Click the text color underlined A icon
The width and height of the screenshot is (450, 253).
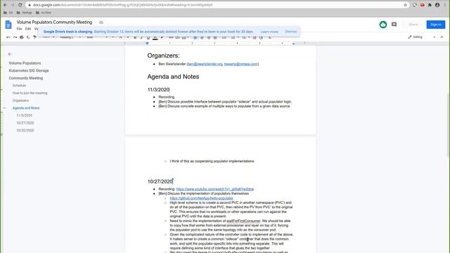(155, 37)
